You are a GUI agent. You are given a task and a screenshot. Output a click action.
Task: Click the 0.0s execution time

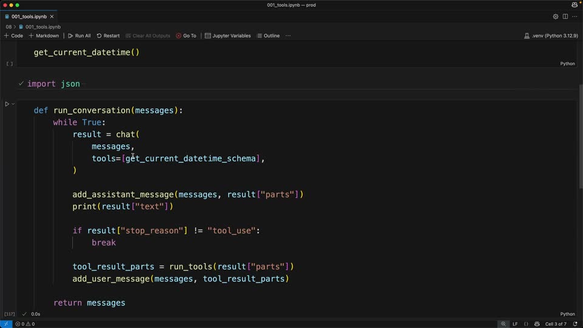(x=36, y=314)
